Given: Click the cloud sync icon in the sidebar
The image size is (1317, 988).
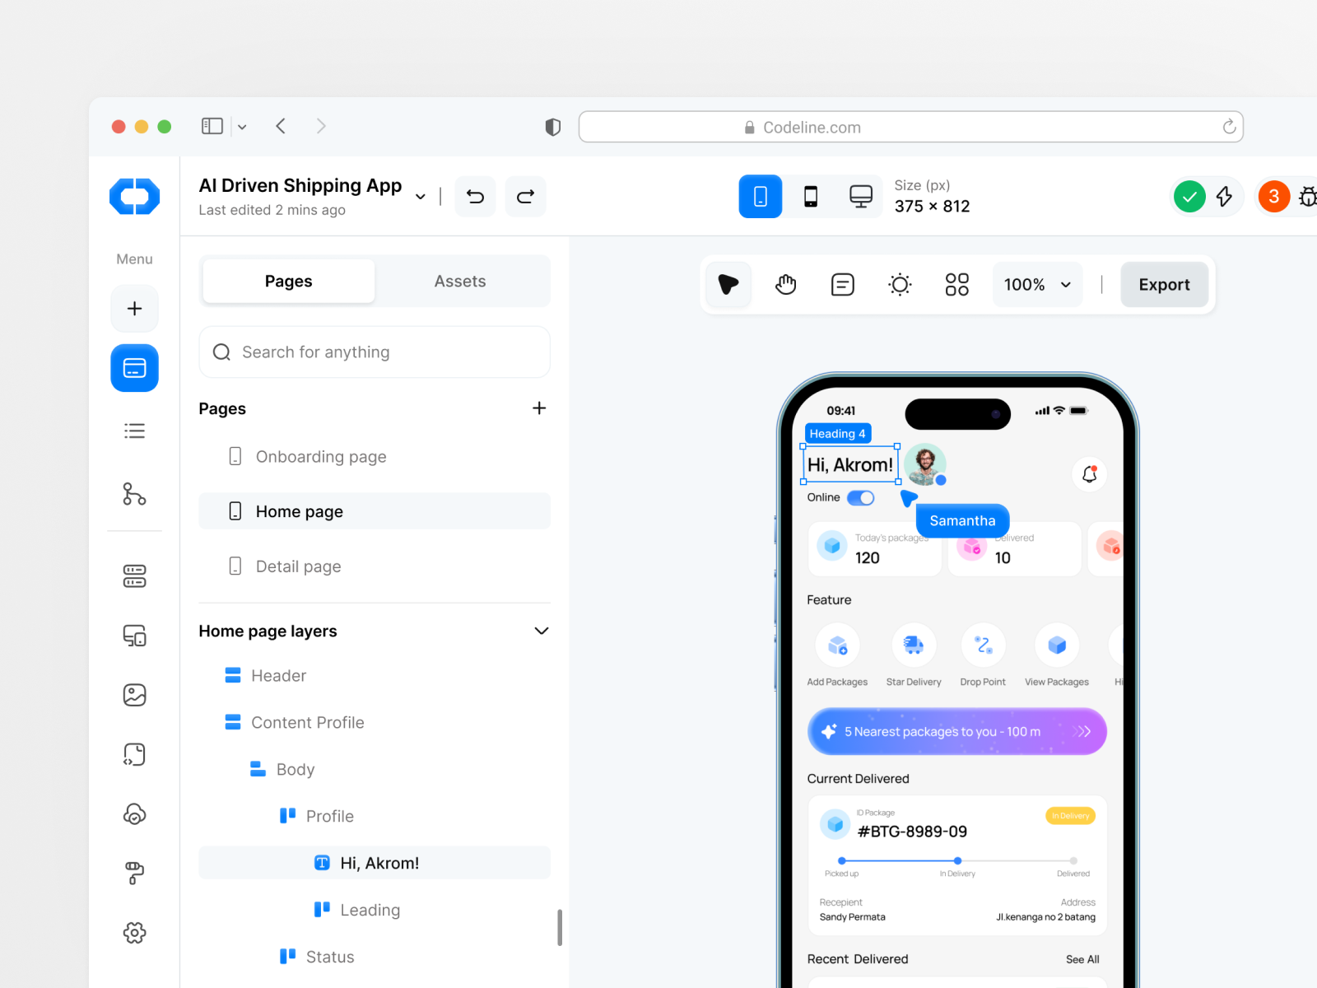Looking at the screenshot, I should tap(134, 814).
